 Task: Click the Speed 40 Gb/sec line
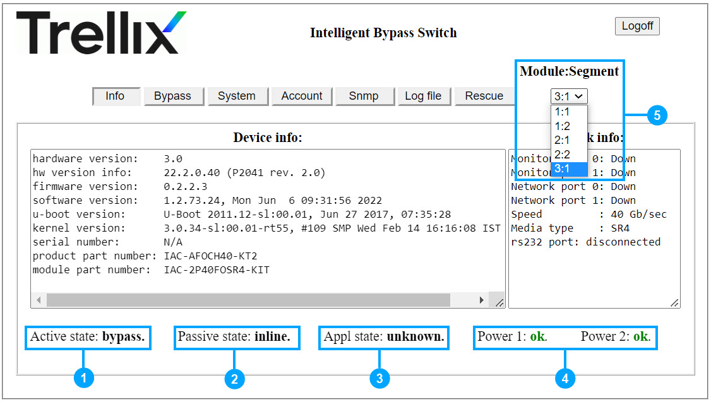tap(589, 215)
